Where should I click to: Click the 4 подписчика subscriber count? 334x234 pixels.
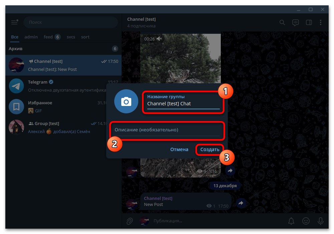coord(141,26)
